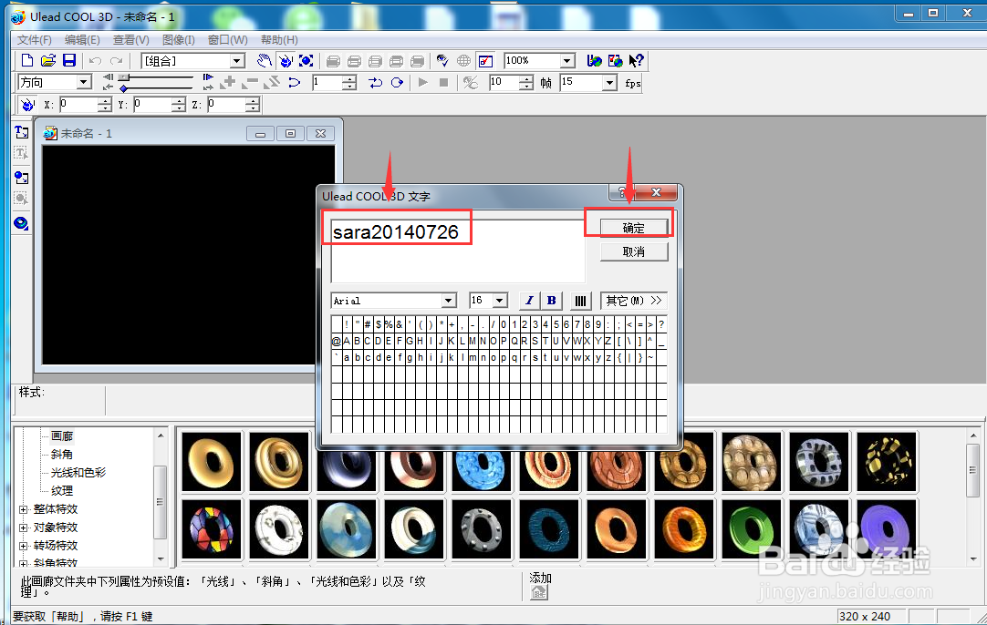Click the letter A in the character map

tap(347, 341)
